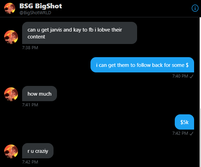The image size is (201, 167).
Task: Select the "i can get them to follow back" bubble
Action: 142,65
